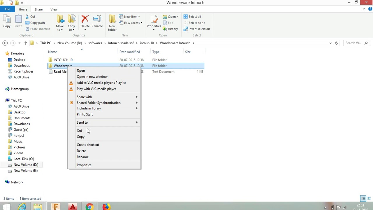Select Network in the navigation pane

[17, 182]
